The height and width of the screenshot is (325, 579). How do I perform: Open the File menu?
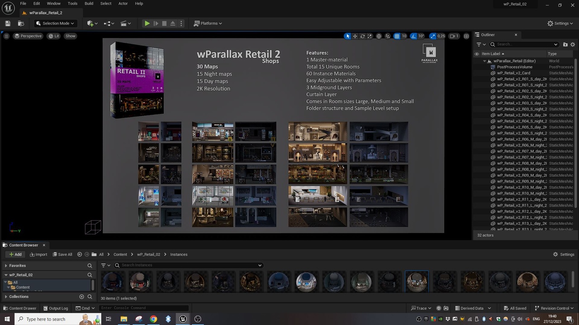pos(23,4)
